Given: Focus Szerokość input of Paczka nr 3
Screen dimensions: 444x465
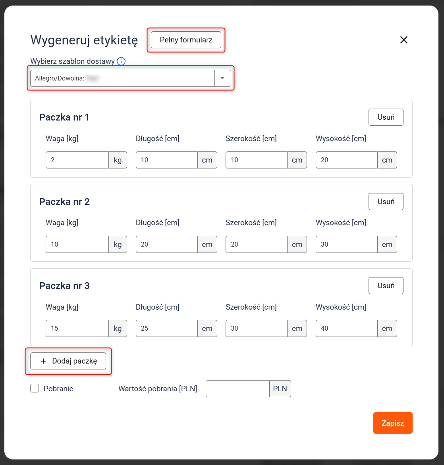Looking at the screenshot, I should (257, 329).
